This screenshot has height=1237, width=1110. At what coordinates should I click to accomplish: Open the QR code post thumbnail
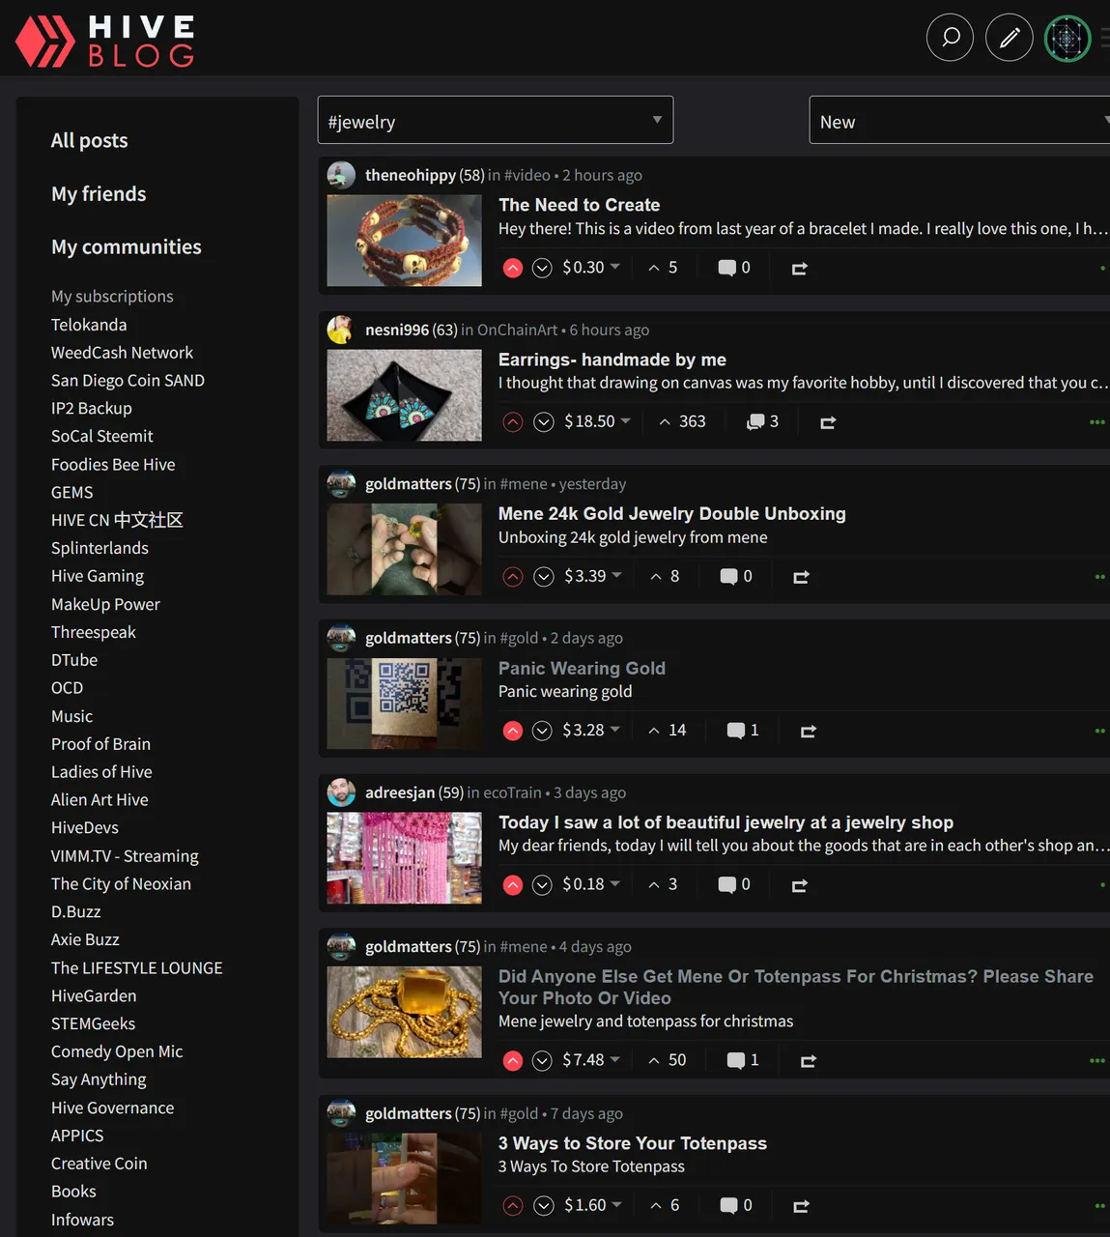pyautogui.click(x=404, y=704)
